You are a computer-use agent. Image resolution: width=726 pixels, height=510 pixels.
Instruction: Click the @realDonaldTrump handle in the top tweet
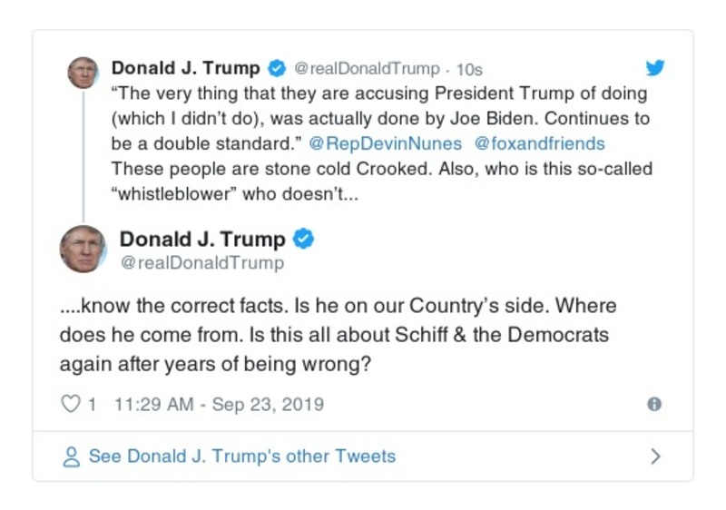tap(368, 69)
